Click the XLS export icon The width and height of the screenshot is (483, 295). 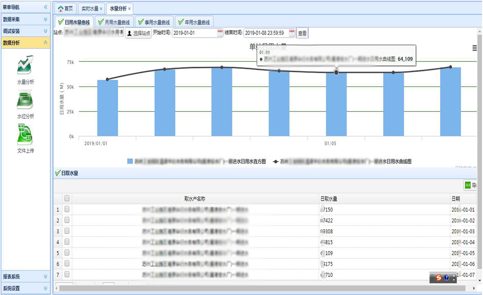point(468,185)
